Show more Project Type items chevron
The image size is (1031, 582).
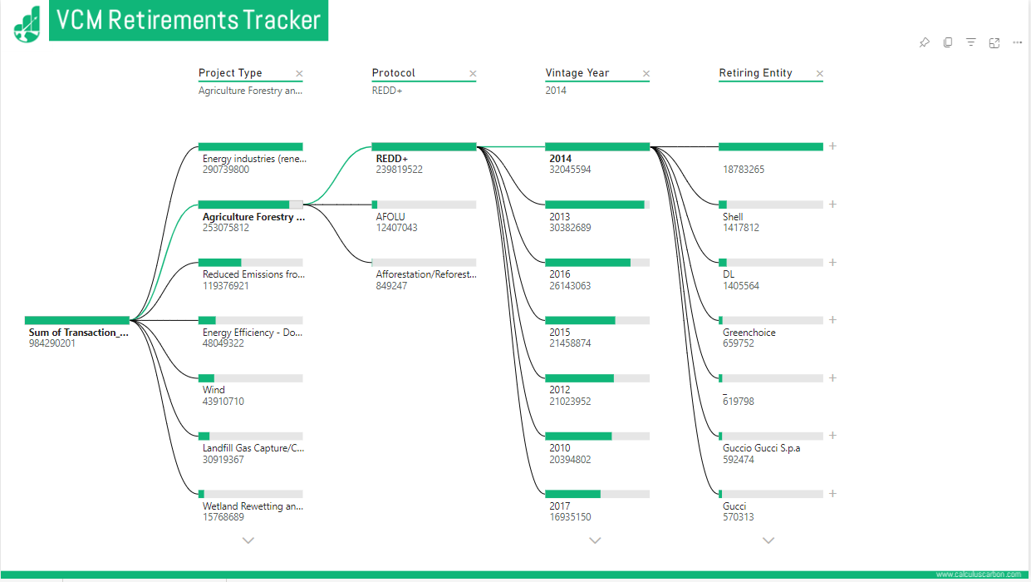coord(248,540)
